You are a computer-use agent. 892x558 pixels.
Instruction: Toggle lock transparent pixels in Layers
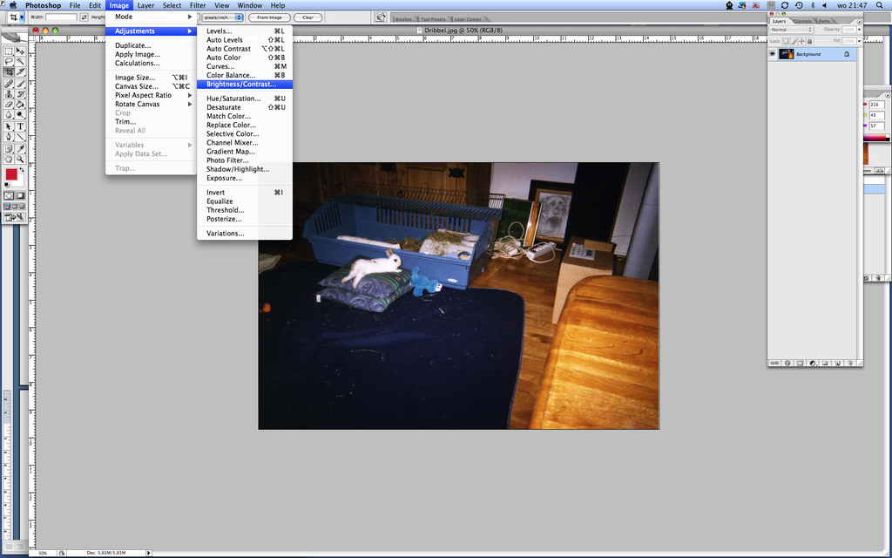(x=786, y=41)
